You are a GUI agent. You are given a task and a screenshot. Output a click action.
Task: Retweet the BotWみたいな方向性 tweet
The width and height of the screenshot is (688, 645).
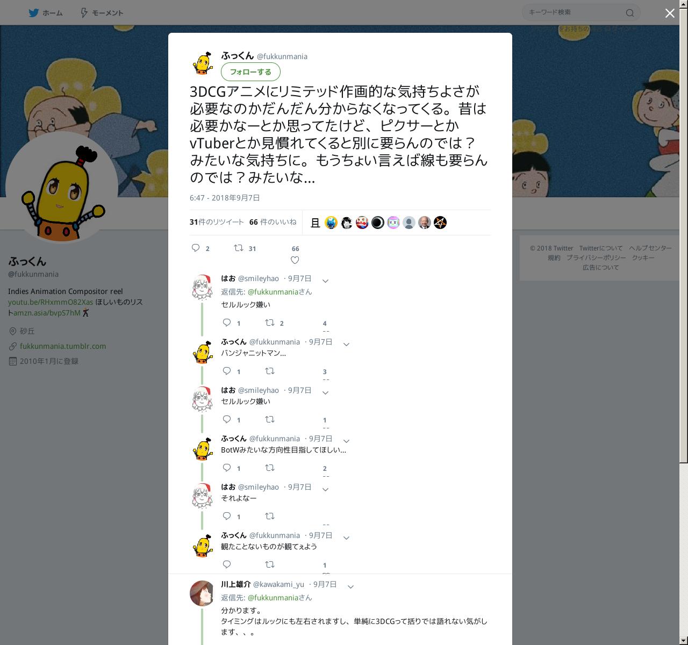point(270,468)
